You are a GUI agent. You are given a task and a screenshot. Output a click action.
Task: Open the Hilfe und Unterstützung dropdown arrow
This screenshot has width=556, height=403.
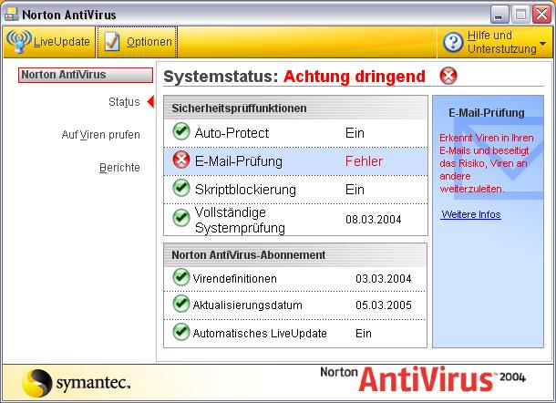(543, 43)
